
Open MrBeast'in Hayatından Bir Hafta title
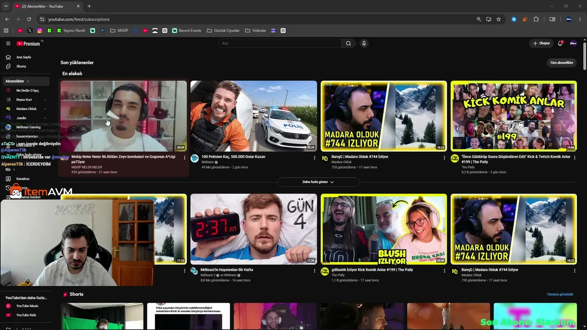227,270
